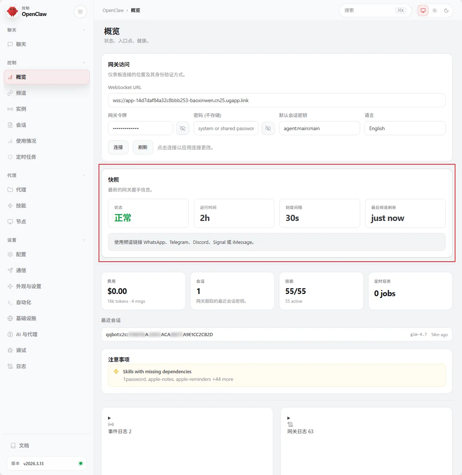Switch to dark theme moon icon
The width and height of the screenshot is (462, 475).
(x=446, y=11)
